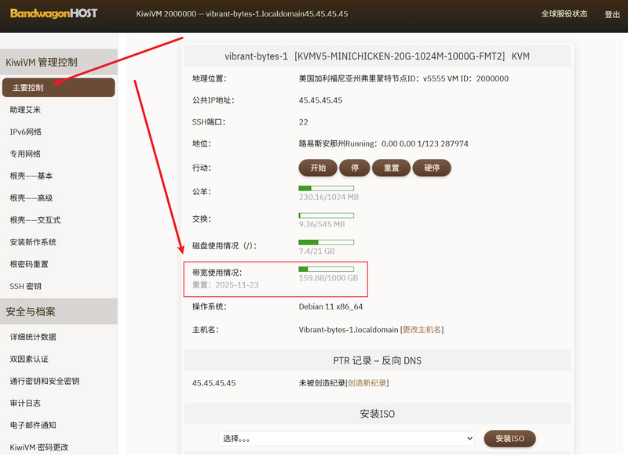Open IPv6网络 settings page
This screenshot has height=456, width=628.
[25, 132]
